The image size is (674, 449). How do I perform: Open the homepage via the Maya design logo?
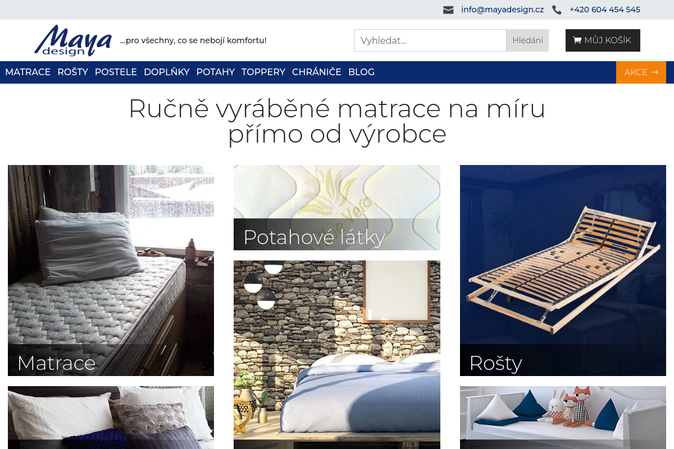pos(73,40)
